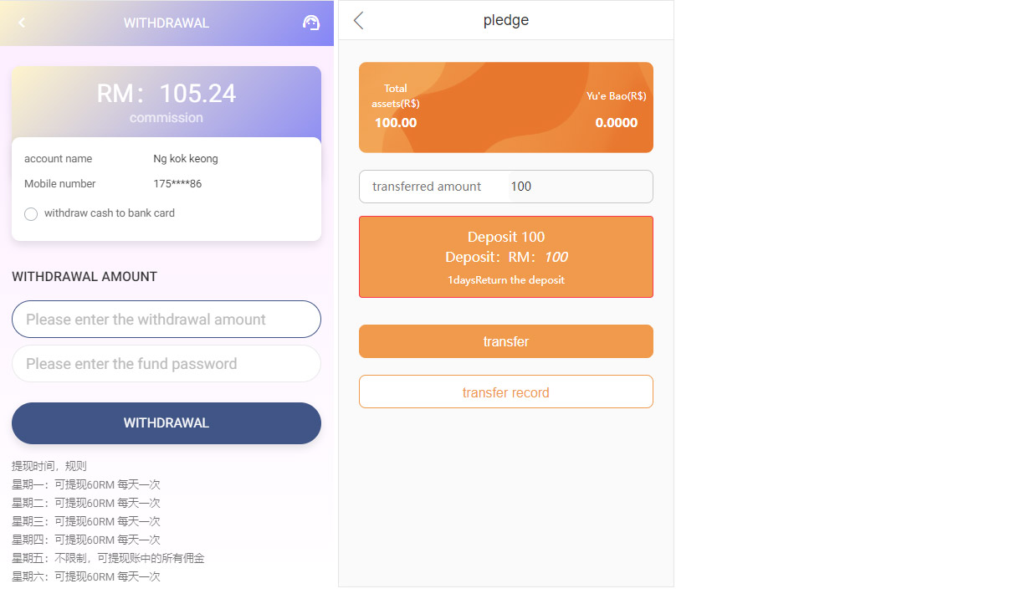
Task: Open the transfer record list
Action: [505, 392]
